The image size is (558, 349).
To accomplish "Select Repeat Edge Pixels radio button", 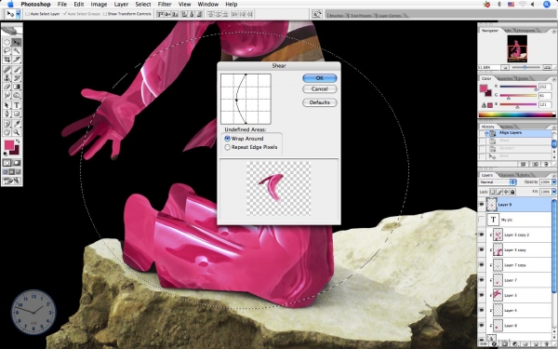I will tap(228, 147).
